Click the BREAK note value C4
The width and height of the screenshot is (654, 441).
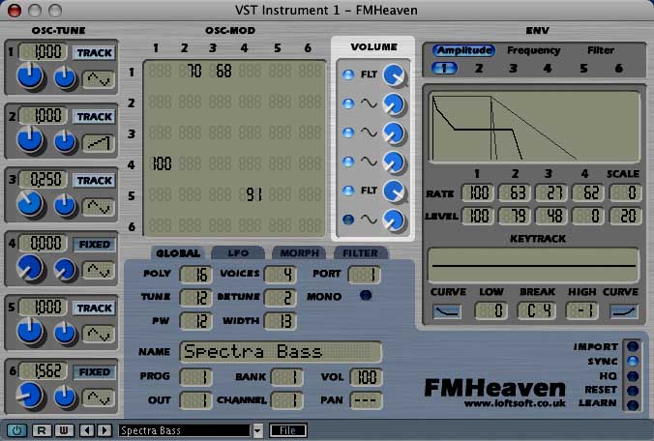[536, 311]
